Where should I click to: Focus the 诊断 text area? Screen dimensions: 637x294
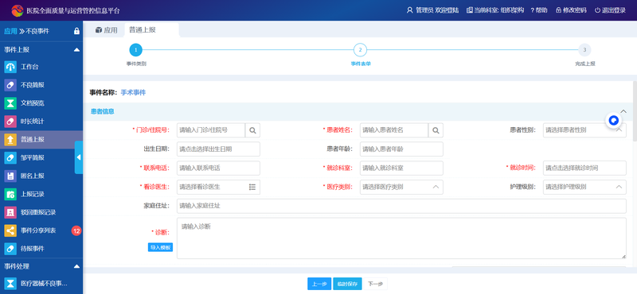(x=401, y=238)
